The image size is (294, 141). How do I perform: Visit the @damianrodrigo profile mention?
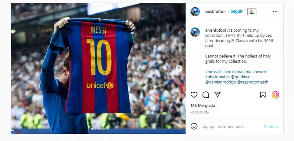[220, 82]
